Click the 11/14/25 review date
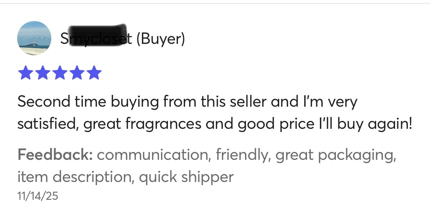 (x=37, y=196)
